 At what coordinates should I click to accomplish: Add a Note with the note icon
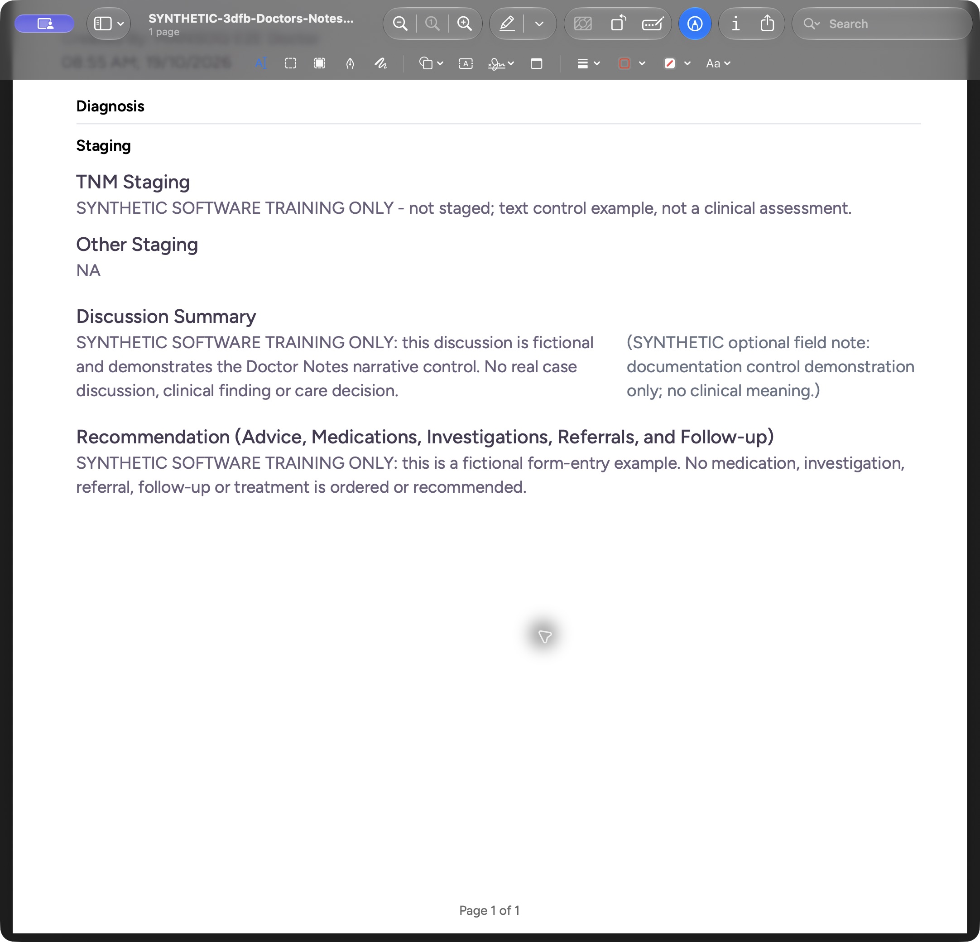[537, 63]
